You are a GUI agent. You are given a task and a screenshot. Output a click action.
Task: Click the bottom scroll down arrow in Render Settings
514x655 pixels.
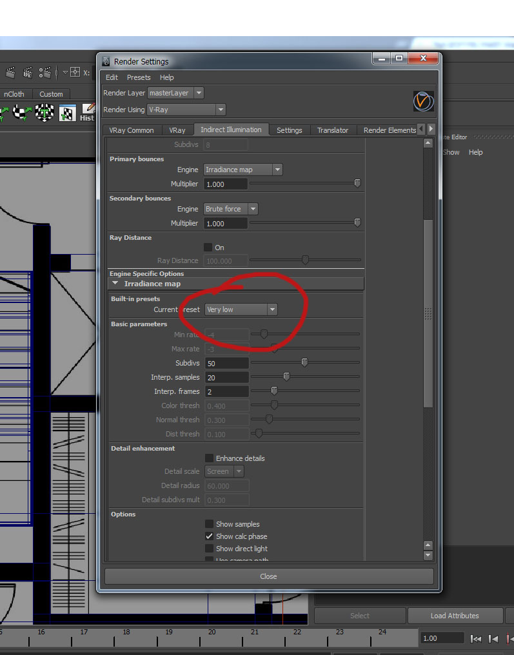click(428, 556)
